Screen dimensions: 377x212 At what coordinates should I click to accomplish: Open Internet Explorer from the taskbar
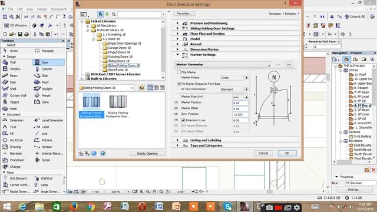pyautogui.click(x=22, y=207)
